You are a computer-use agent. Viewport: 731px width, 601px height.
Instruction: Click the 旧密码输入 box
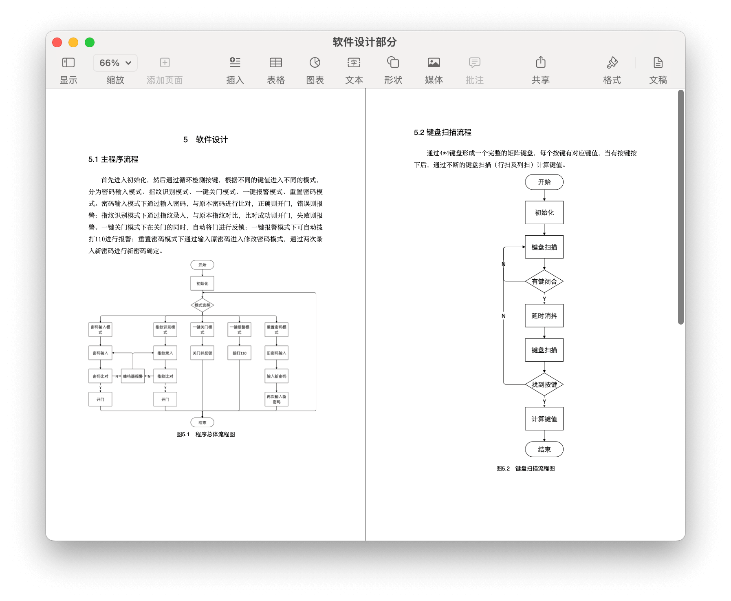276,353
